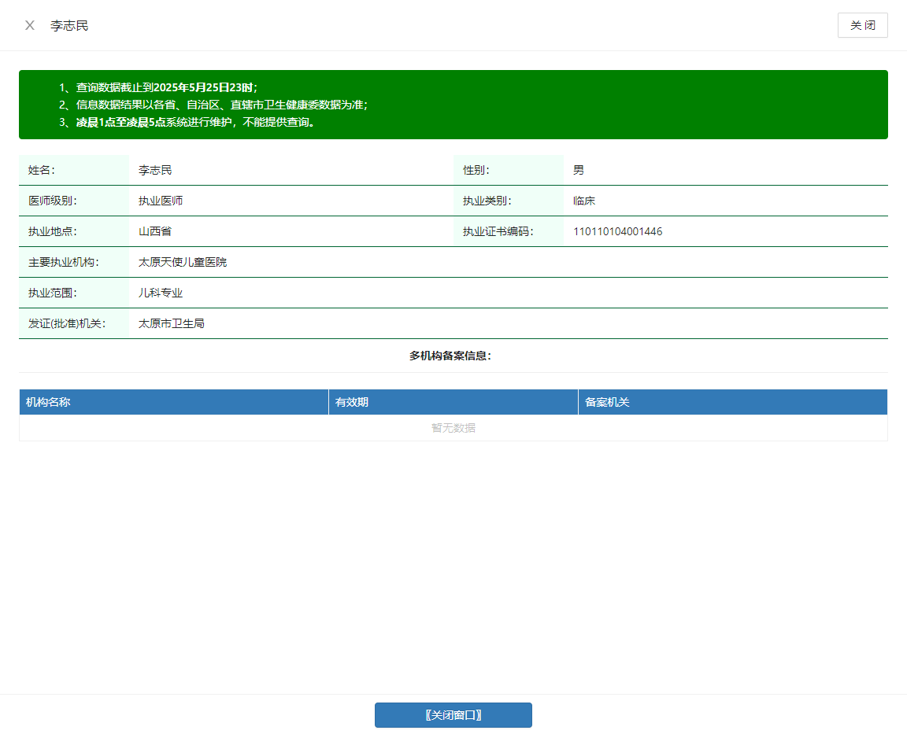This screenshot has width=907, height=734.
Task: Click the 机构名称 column header
Action: [x=48, y=402]
